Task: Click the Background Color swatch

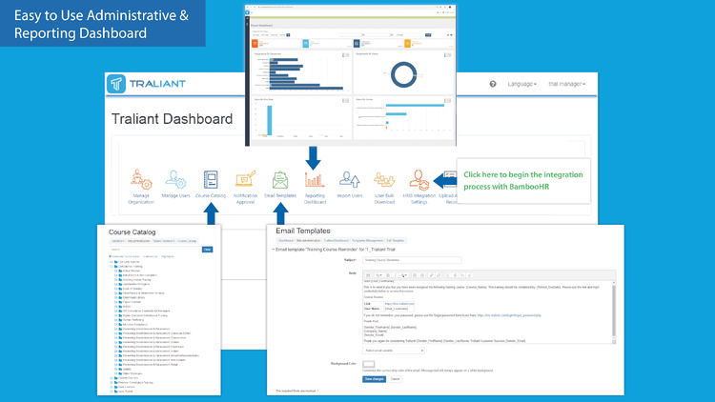Action: 368,364
